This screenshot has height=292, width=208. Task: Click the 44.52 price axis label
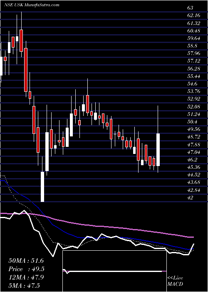coord(194,175)
